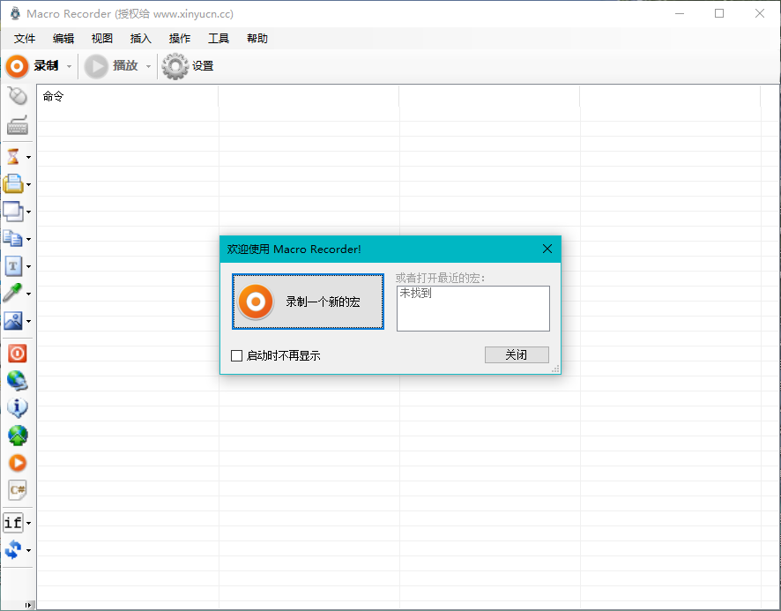Maximize the Macro Recorder window
Screen dimensions: 781x611
(x=719, y=13)
